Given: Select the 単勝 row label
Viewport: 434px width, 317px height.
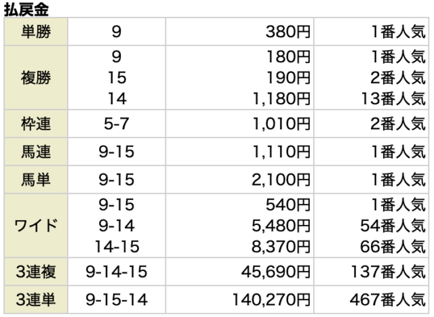Looking at the screenshot, I should coord(35,30).
